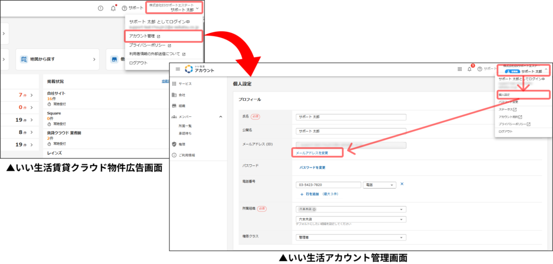
Task: Select 承認待ち under メンバー
Action: pyautogui.click(x=185, y=134)
